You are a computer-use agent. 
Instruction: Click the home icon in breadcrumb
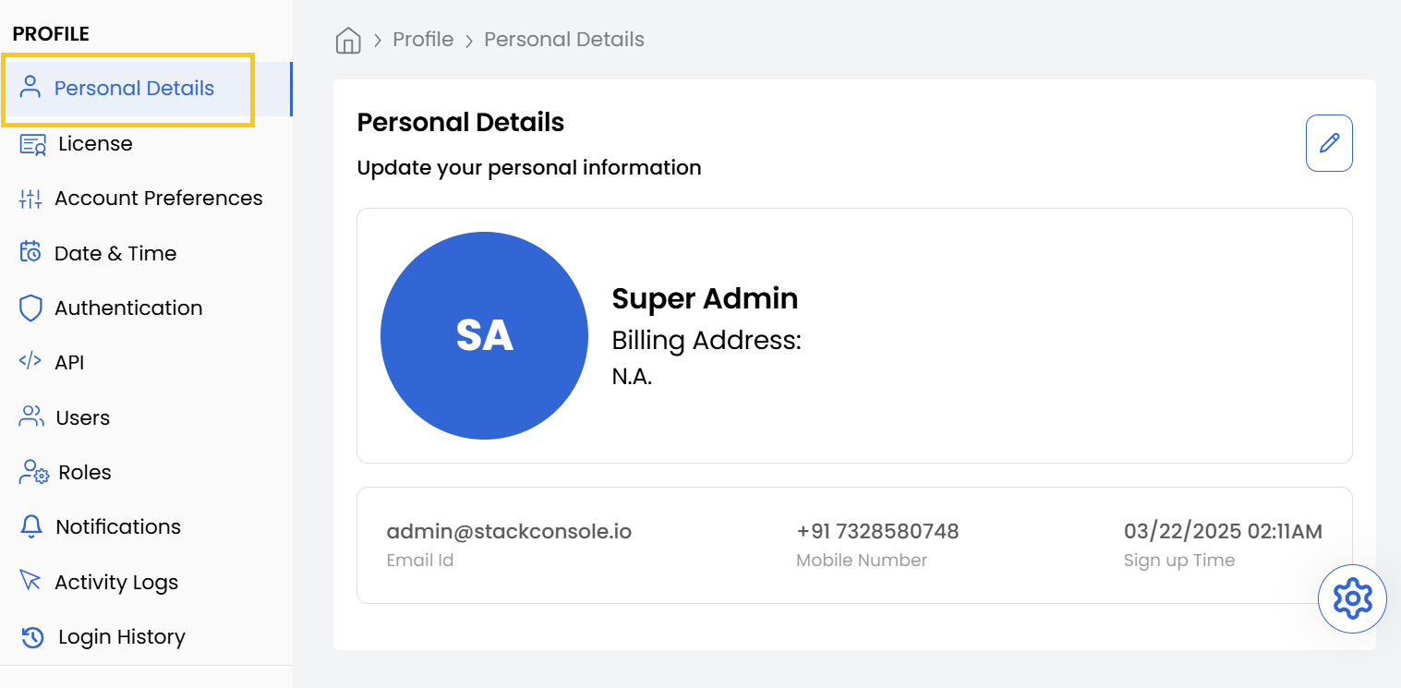pos(348,41)
